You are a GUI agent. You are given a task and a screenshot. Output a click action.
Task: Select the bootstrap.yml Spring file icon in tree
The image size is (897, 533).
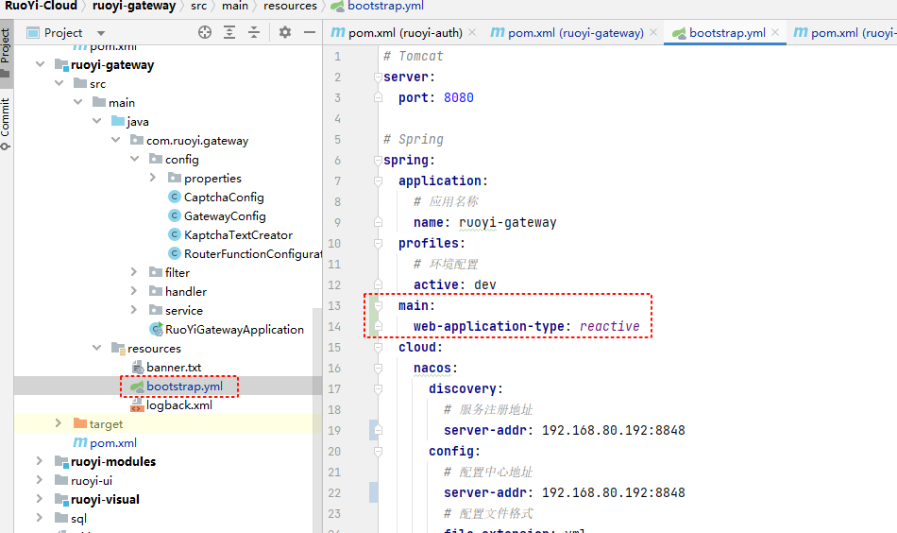pos(137,387)
